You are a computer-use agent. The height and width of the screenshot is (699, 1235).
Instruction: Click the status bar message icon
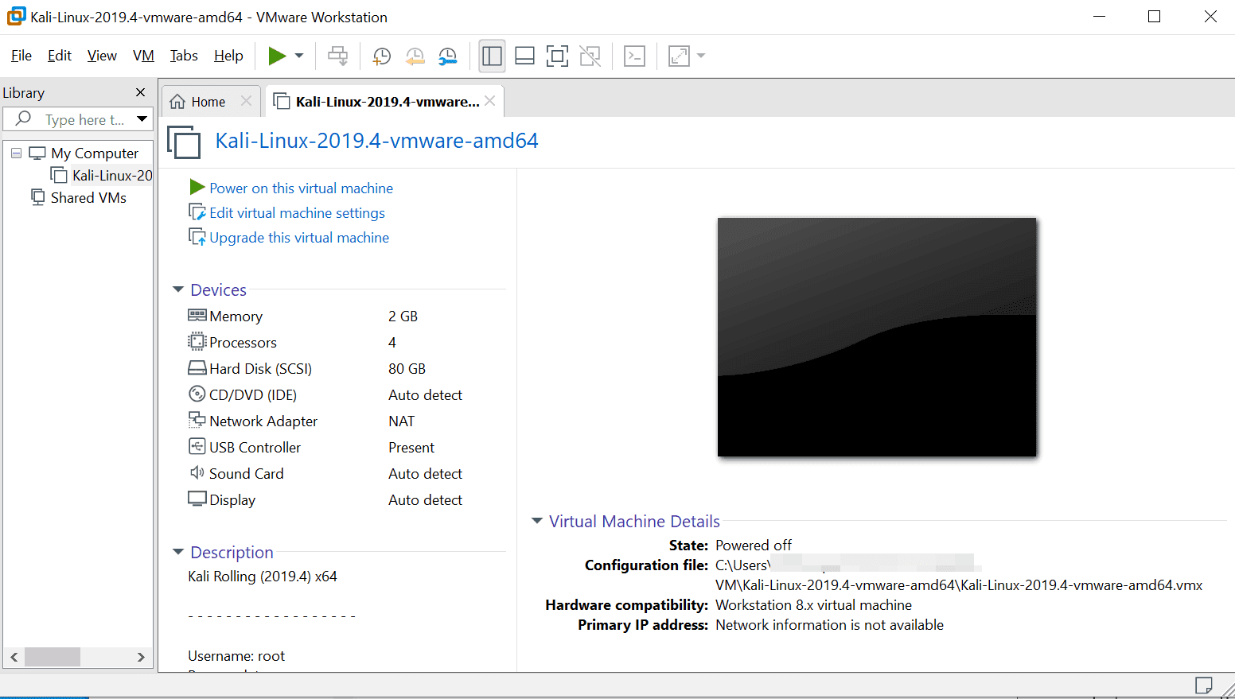click(x=1204, y=685)
